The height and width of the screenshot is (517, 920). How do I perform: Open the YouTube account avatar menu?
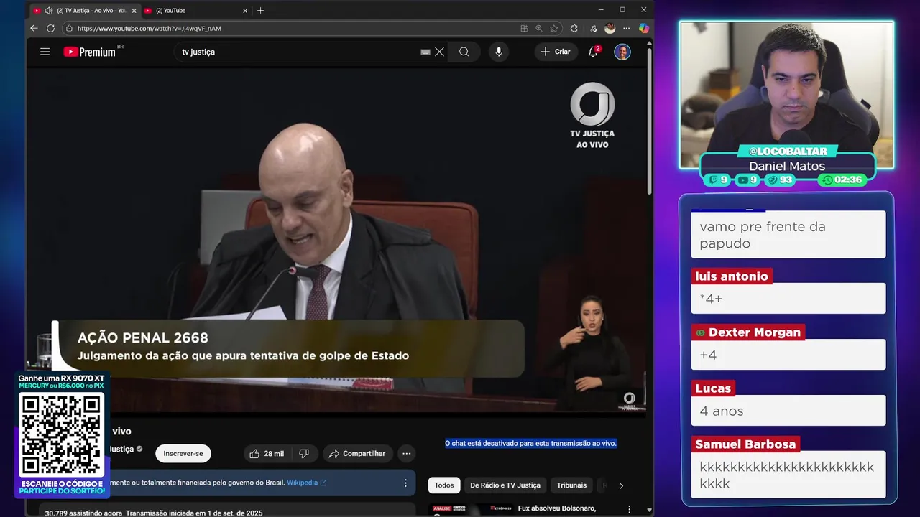click(622, 52)
